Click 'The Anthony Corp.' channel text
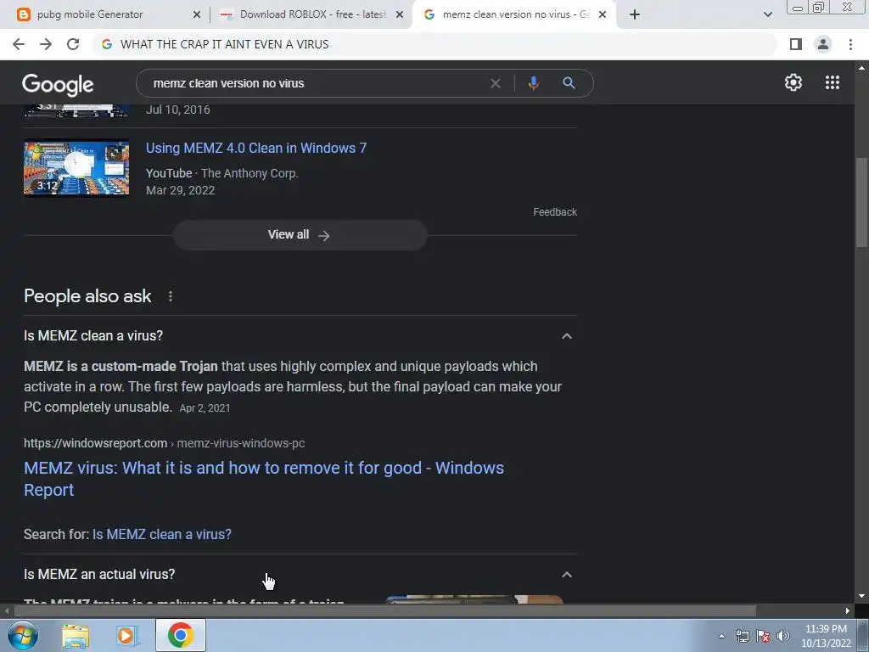869x652 pixels. (x=249, y=173)
